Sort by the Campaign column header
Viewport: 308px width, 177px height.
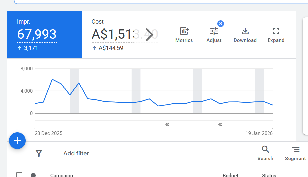tap(62, 175)
